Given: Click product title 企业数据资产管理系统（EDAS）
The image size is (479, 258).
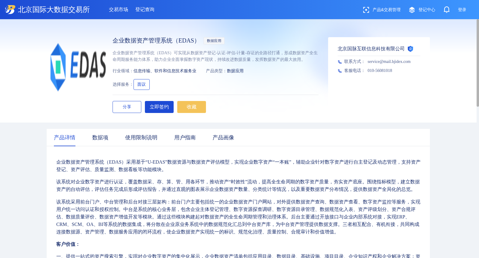Looking at the screenshot, I should click(x=156, y=41).
